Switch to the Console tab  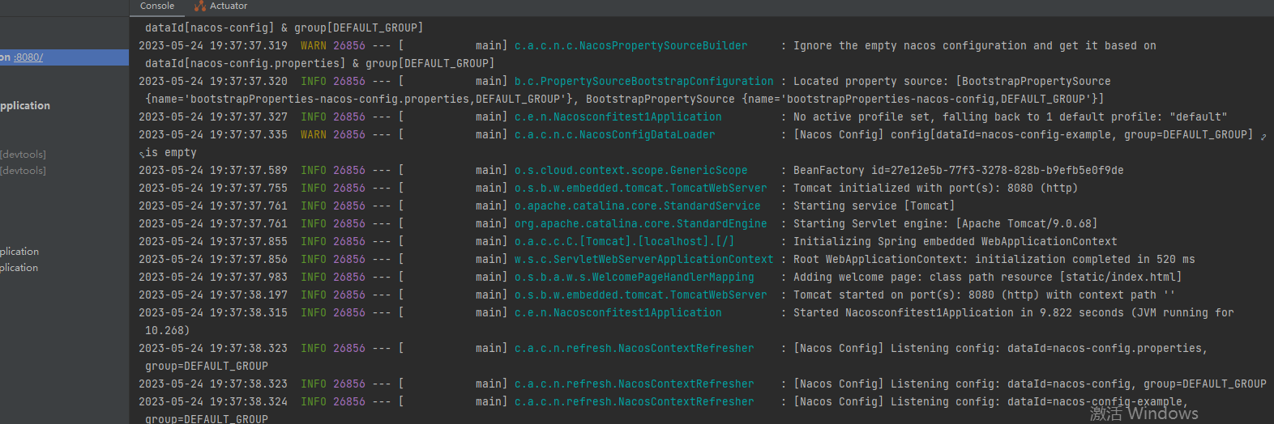tap(156, 6)
